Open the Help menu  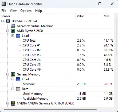[38, 11]
